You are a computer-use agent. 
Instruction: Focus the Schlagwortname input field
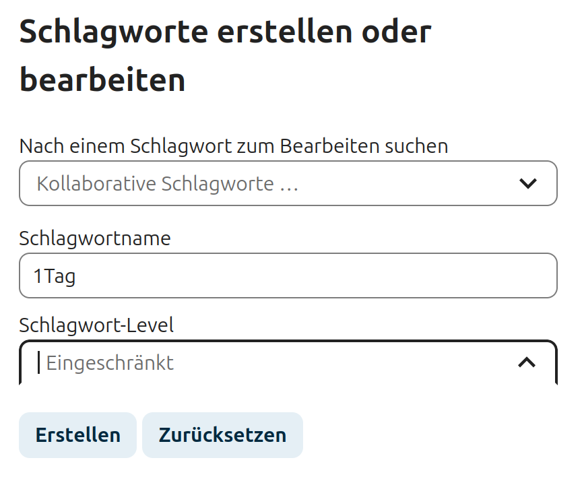tap(288, 276)
